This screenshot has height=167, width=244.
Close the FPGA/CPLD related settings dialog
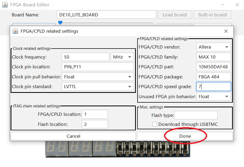(x=226, y=31)
